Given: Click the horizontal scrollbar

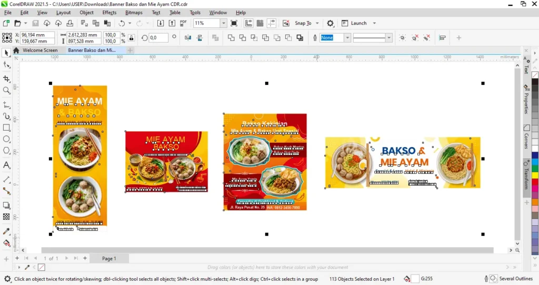Looking at the screenshot, I should point(267,250).
